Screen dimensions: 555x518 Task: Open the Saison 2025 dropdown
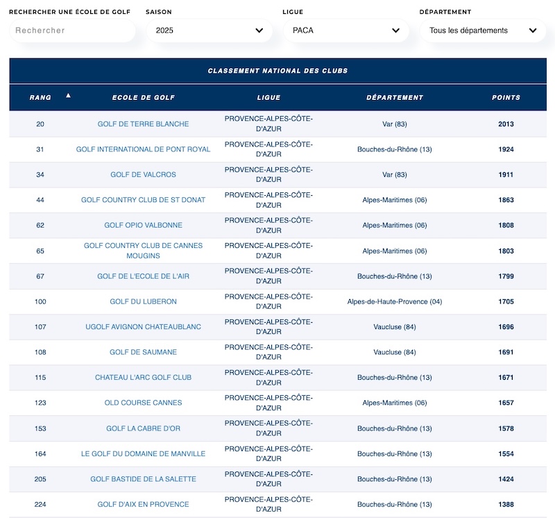210,31
